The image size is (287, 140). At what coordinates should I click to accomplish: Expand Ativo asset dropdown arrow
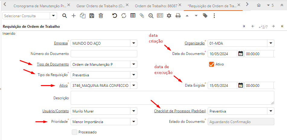click(133, 85)
